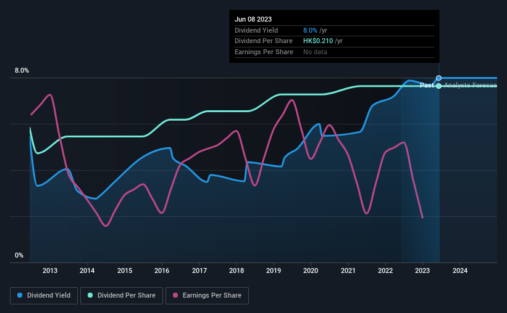The image size is (507, 313).
Task: Click the 2022 x-axis year label
Action: (385, 270)
